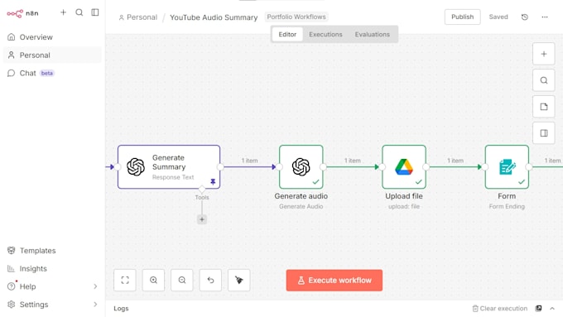Image resolution: width=563 pixels, height=317 pixels.
Task: Zoom in on the canvas
Action: click(153, 280)
